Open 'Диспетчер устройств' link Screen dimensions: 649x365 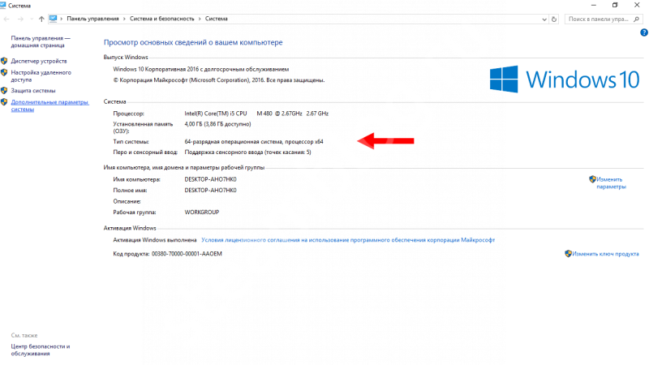39,61
